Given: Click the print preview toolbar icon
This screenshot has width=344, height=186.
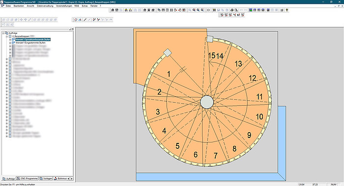Looking at the screenshot, I should tap(236, 10).
